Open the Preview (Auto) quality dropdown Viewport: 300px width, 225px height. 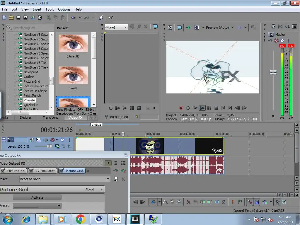coord(232,28)
